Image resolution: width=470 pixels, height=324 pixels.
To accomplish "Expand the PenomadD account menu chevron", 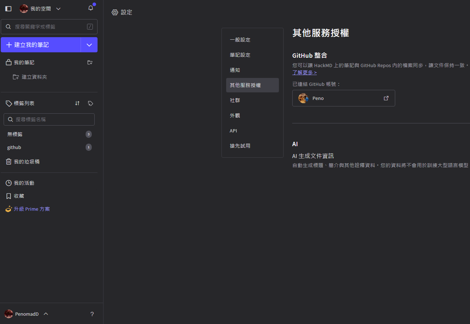I will pos(46,314).
